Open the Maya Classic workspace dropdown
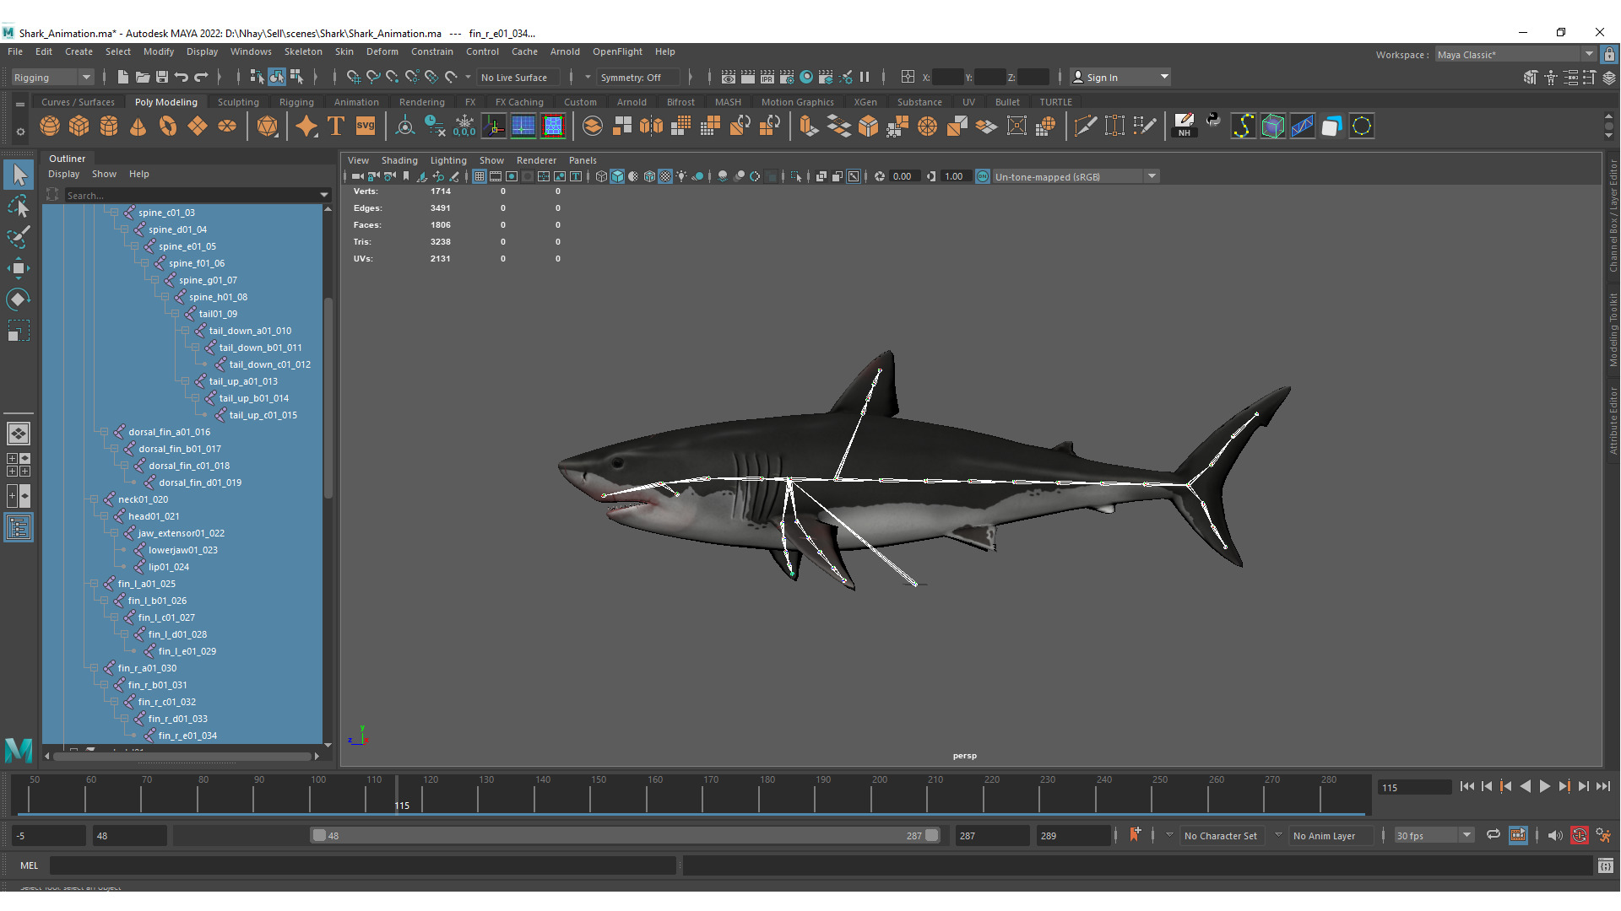 click(1515, 55)
